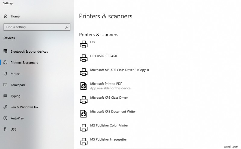Focus the Find a setting search box
Screen dimensions: 241x149
click(x=37, y=27)
